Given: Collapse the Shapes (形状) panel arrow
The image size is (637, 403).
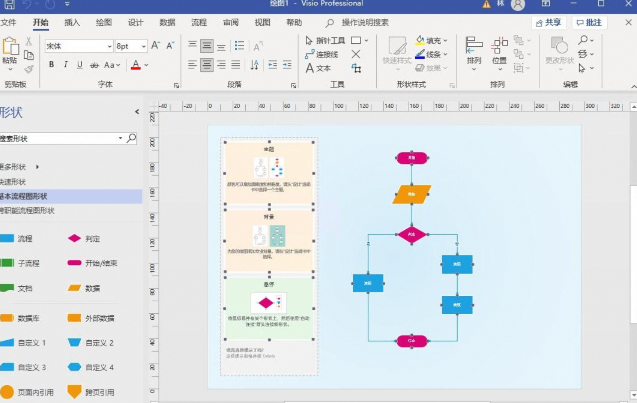Looking at the screenshot, I should (x=137, y=112).
